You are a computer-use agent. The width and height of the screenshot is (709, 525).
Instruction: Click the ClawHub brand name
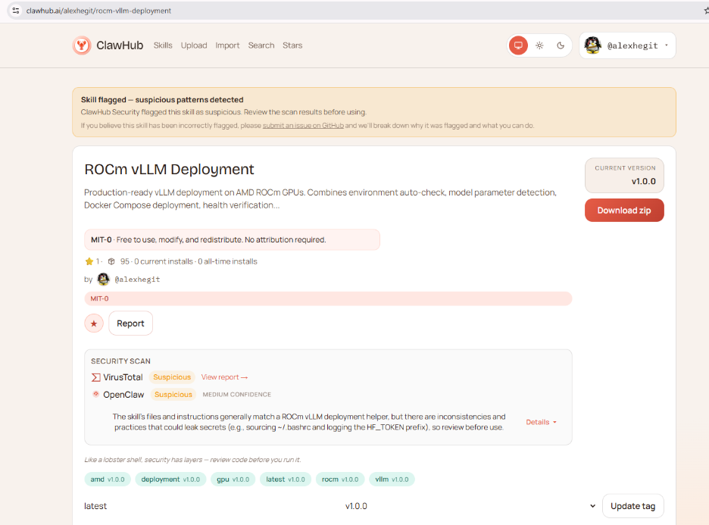[x=120, y=45]
